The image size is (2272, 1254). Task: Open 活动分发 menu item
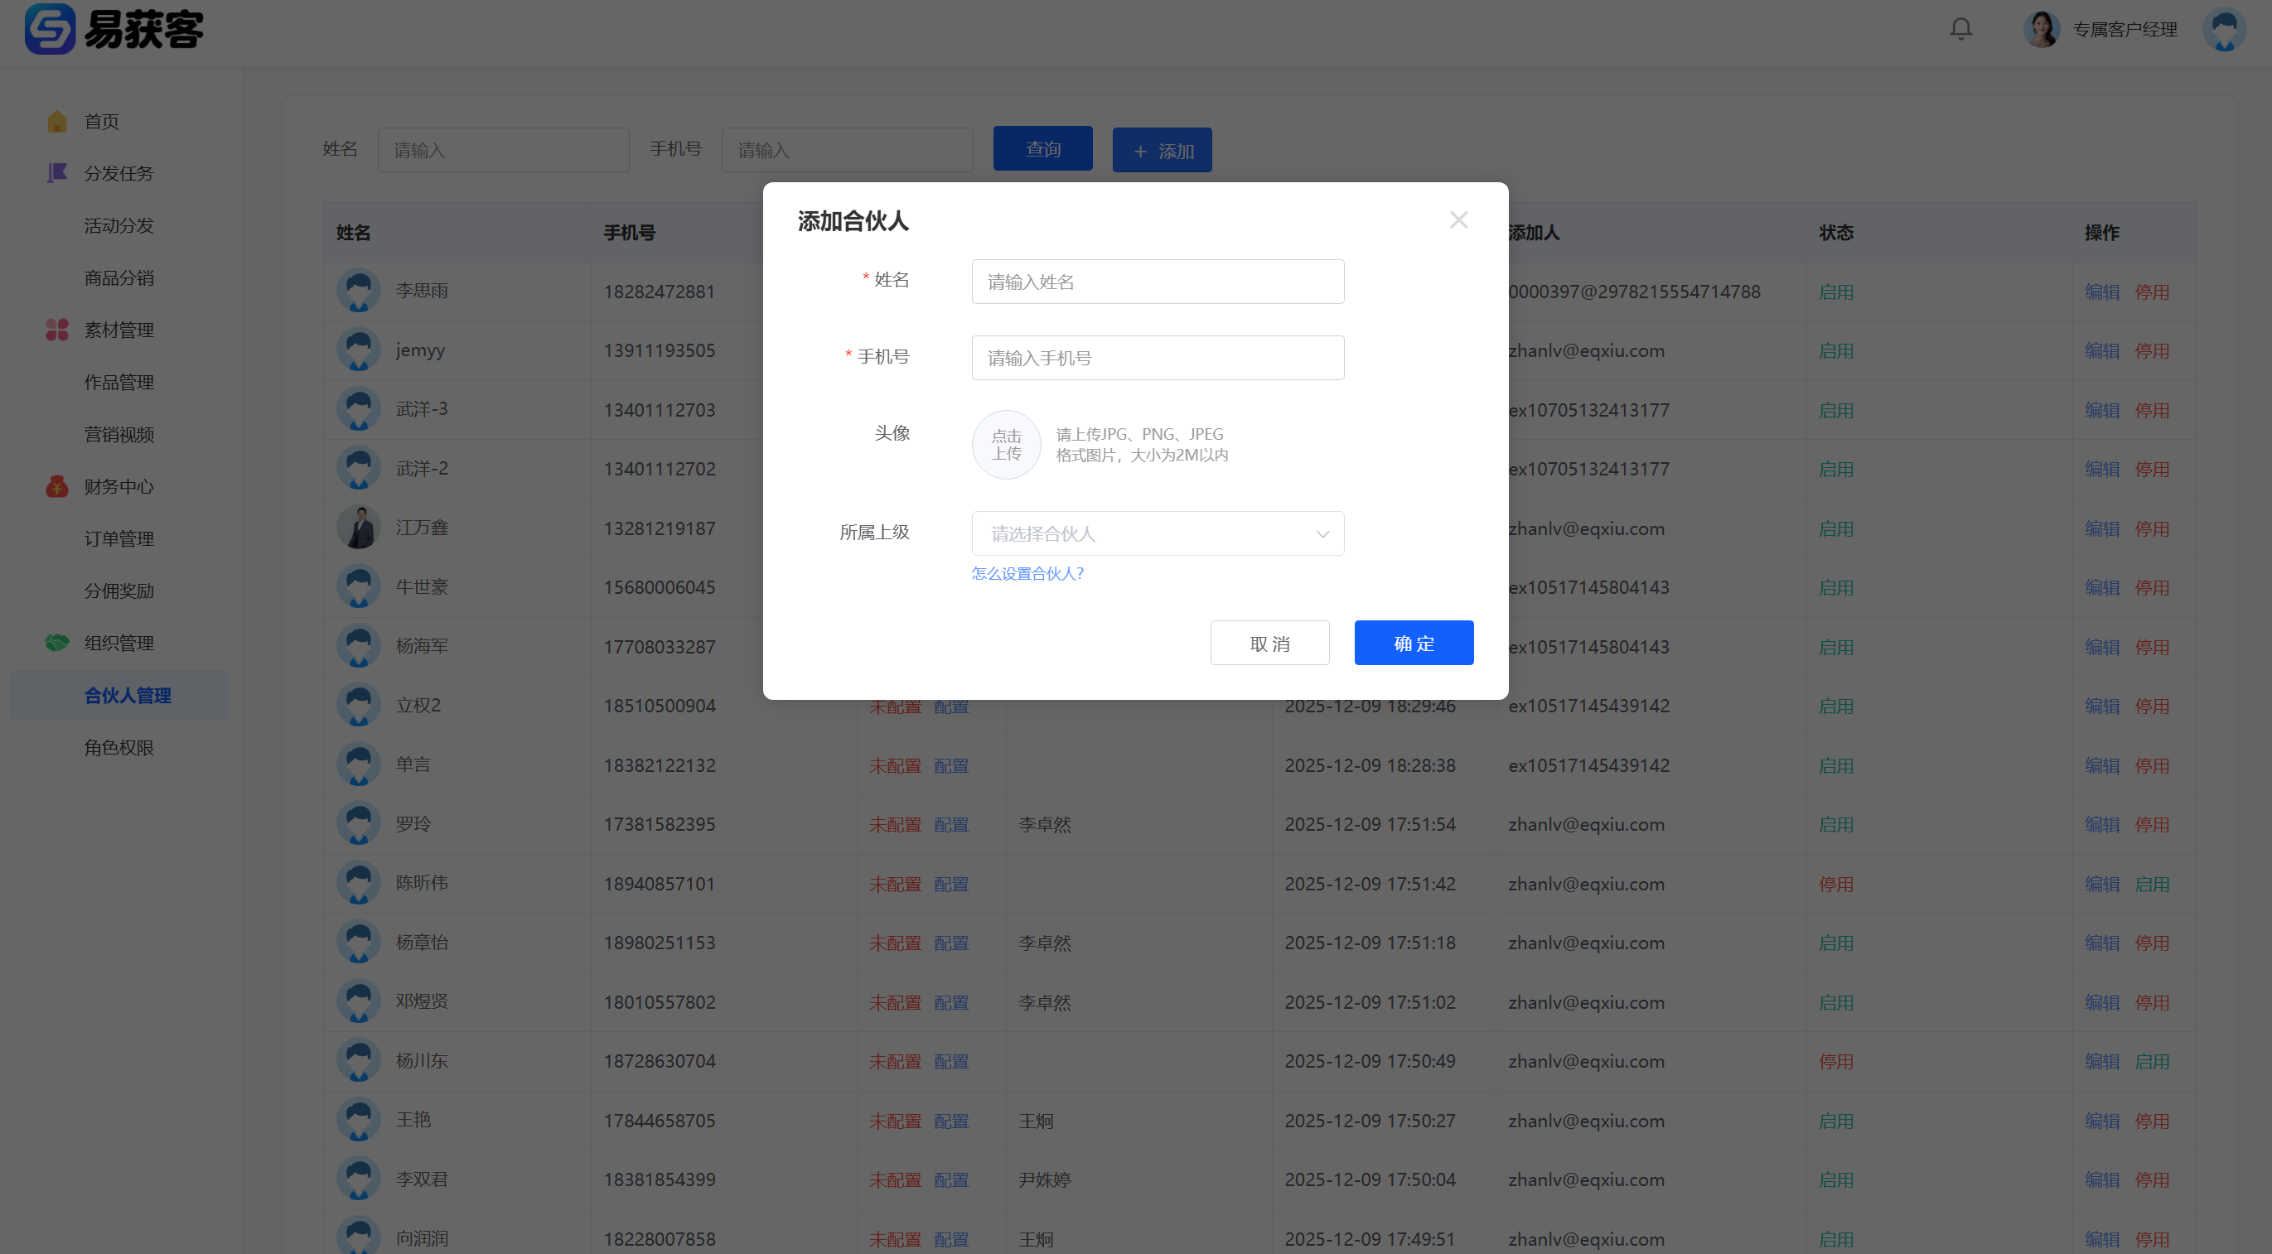pyautogui.click(x=119, y=226)
